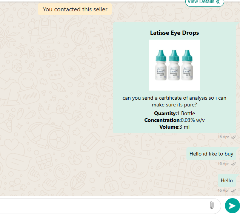Click the Quantity: 1 Bottle line
This screenshot has width=240, height=214.
174,114
